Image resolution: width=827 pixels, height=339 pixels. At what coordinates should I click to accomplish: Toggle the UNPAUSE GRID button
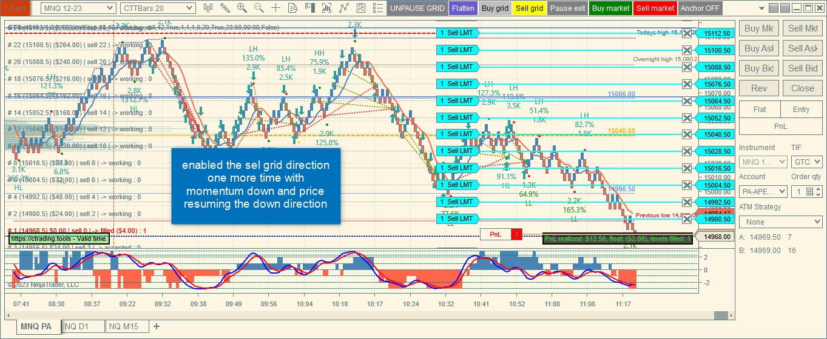point(417,8)
